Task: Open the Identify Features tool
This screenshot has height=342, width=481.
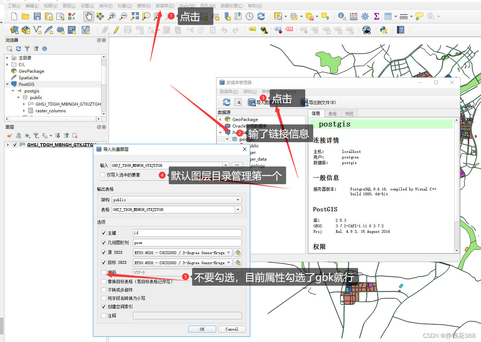Action: pos(341,16)
